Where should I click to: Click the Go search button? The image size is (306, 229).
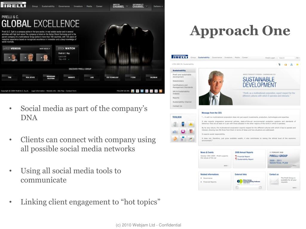[298, 58]
